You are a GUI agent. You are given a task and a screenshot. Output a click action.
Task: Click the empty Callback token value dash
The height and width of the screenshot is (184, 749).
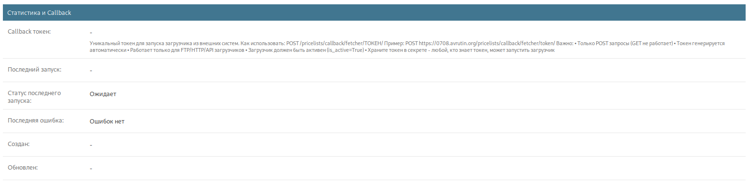click(x=91, y=33)
